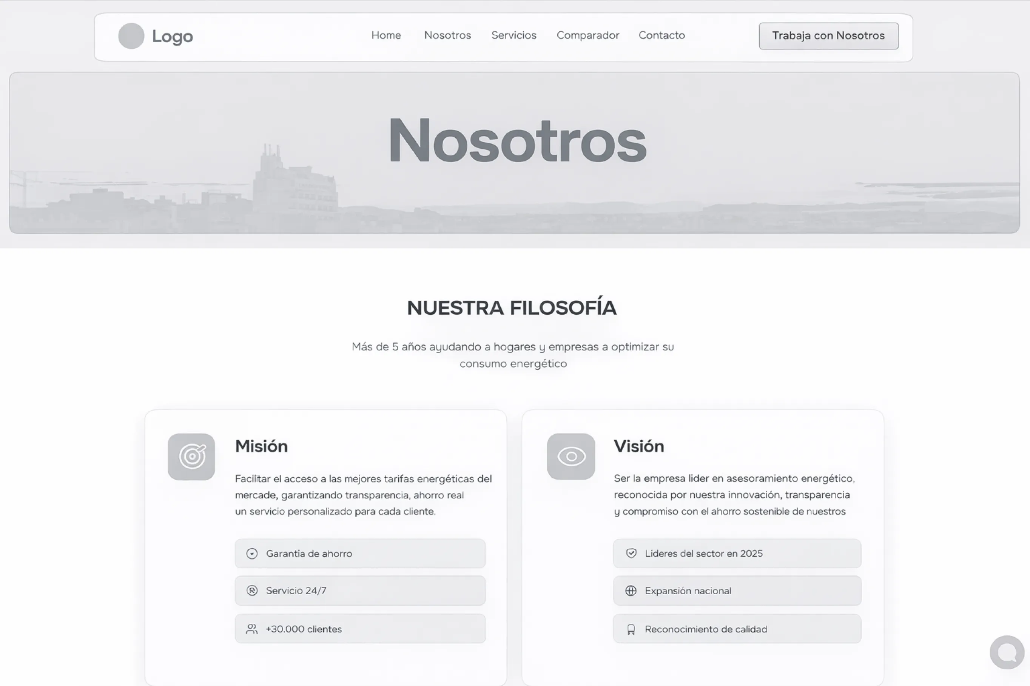Select the Expansión nacional list item
The height and width of the screenshot is (686, 1030).
pos(737,591)
